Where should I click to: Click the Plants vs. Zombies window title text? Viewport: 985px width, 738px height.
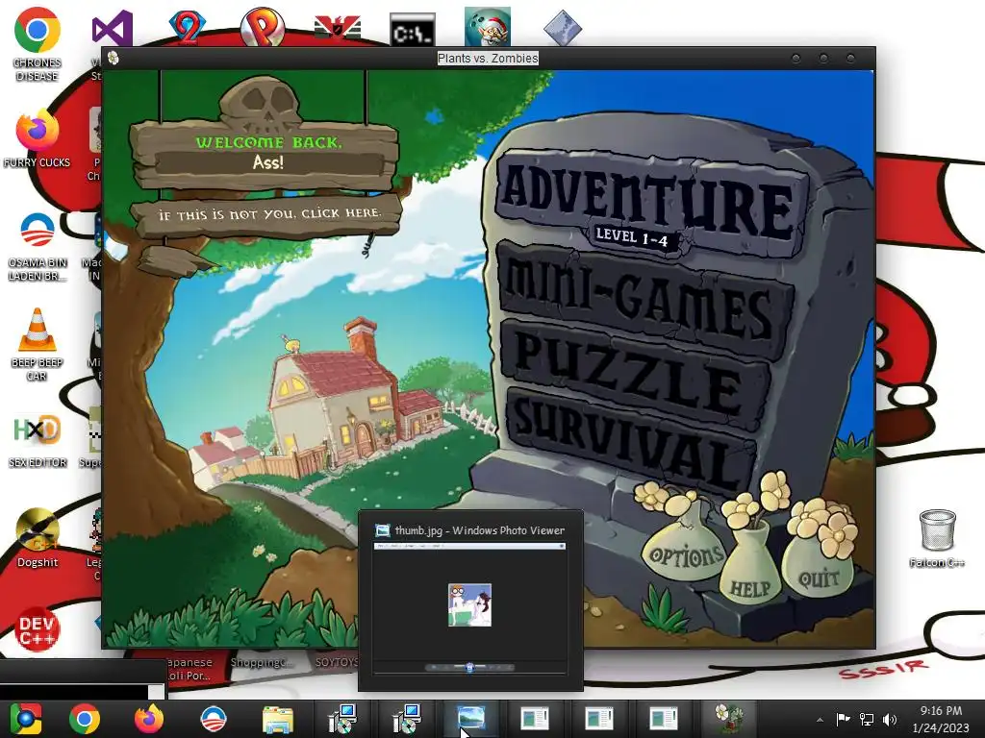[488, 59]
